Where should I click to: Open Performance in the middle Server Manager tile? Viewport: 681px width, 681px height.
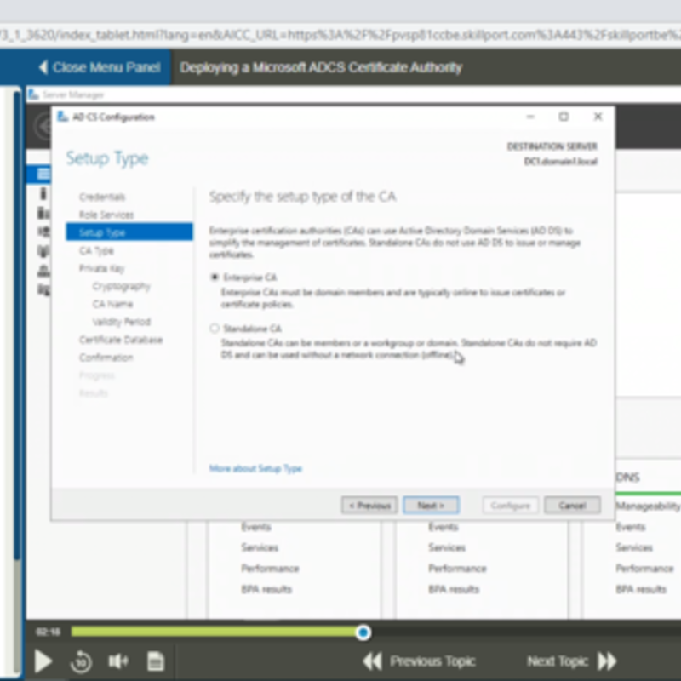click(x=457, y=568)
